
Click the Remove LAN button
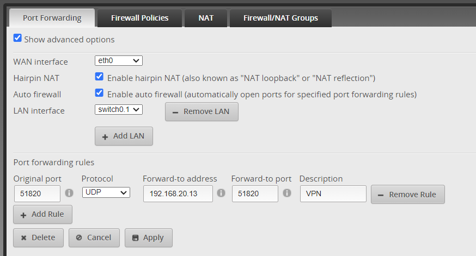click(x=202, y=111)
